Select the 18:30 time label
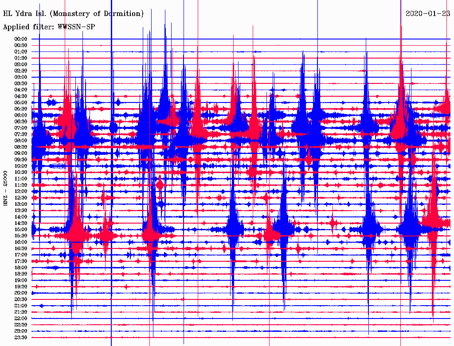Screen dimensions: 454x346 point(21,274)
